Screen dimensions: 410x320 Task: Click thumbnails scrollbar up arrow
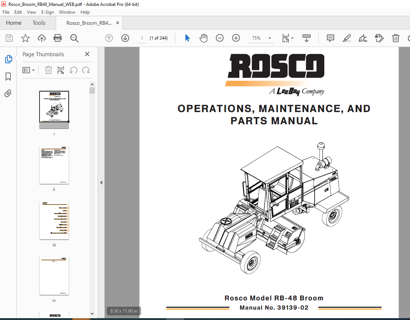tap(92, 84)
